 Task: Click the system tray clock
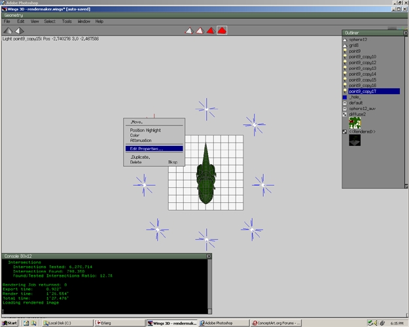[397, 323]
